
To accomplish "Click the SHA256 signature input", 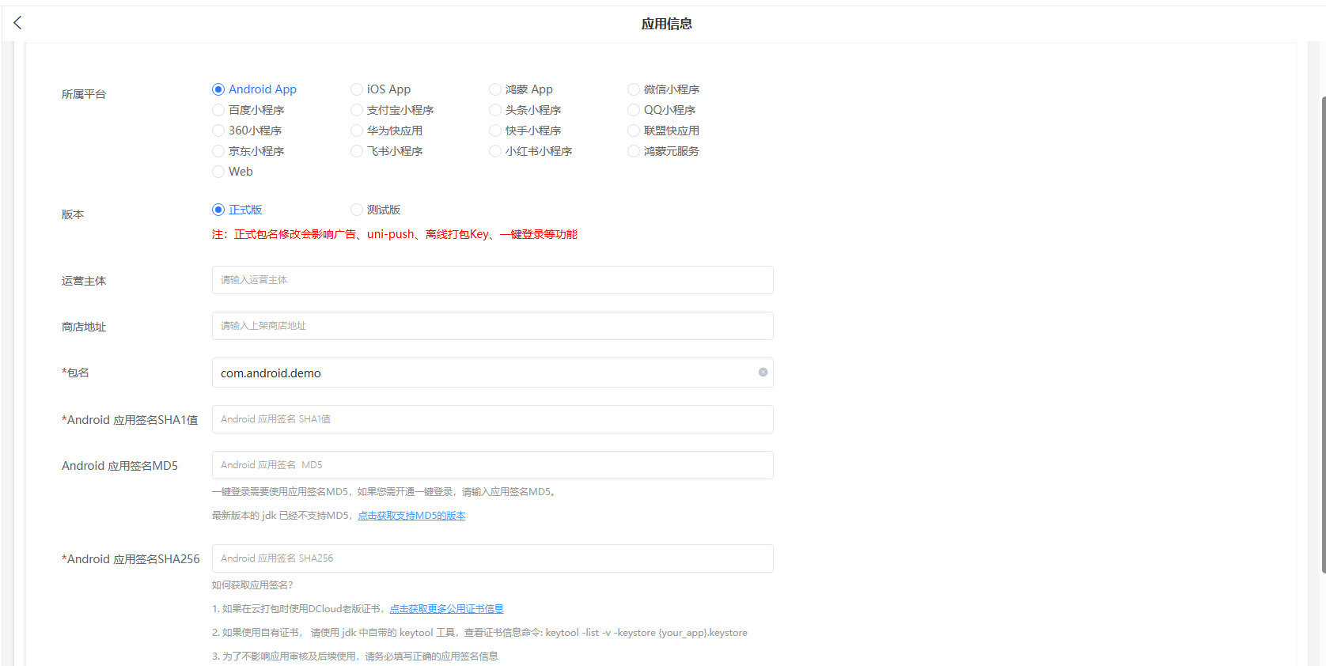I will [492, 558].
